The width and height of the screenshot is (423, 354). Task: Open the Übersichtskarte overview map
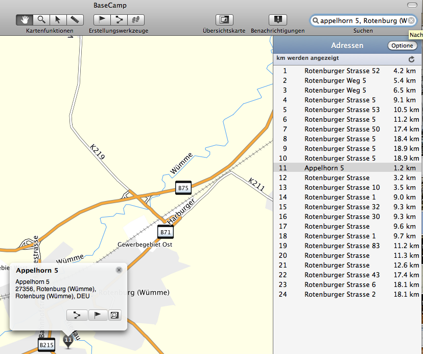pos(224,20)
